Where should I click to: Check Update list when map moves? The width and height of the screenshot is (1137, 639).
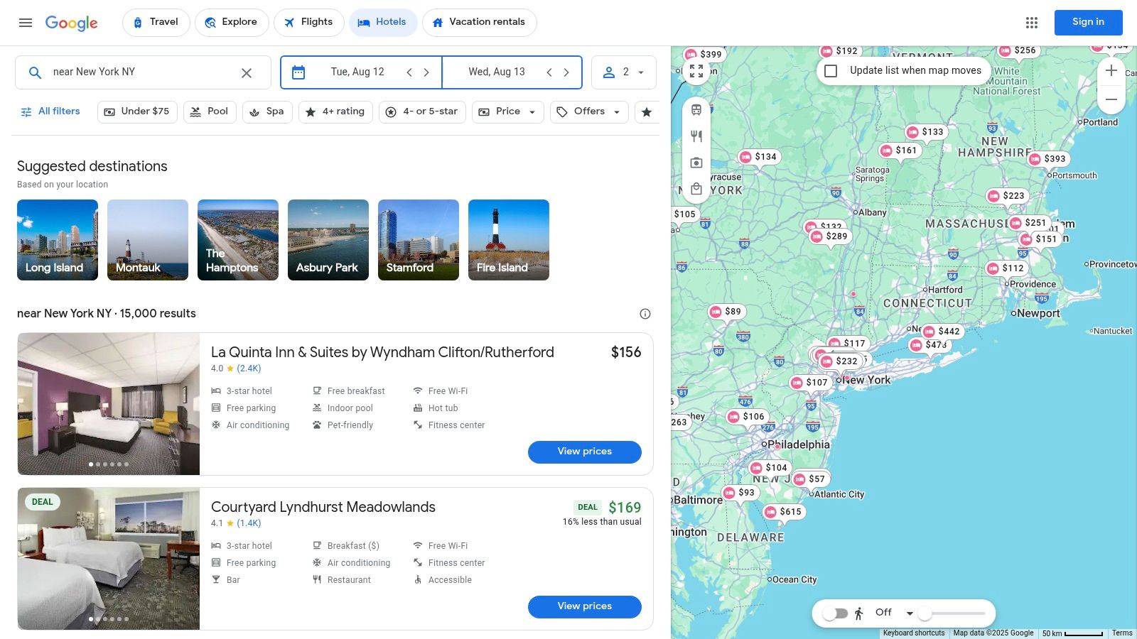click(831, 71)
